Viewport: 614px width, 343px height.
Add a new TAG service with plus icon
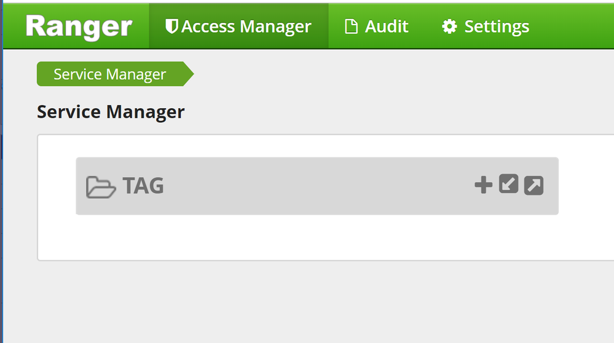pos(484,185)
